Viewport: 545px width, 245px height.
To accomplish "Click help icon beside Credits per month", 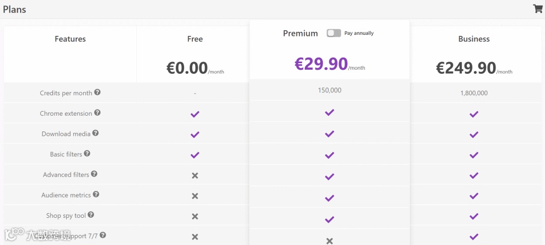I will [97, 92].
